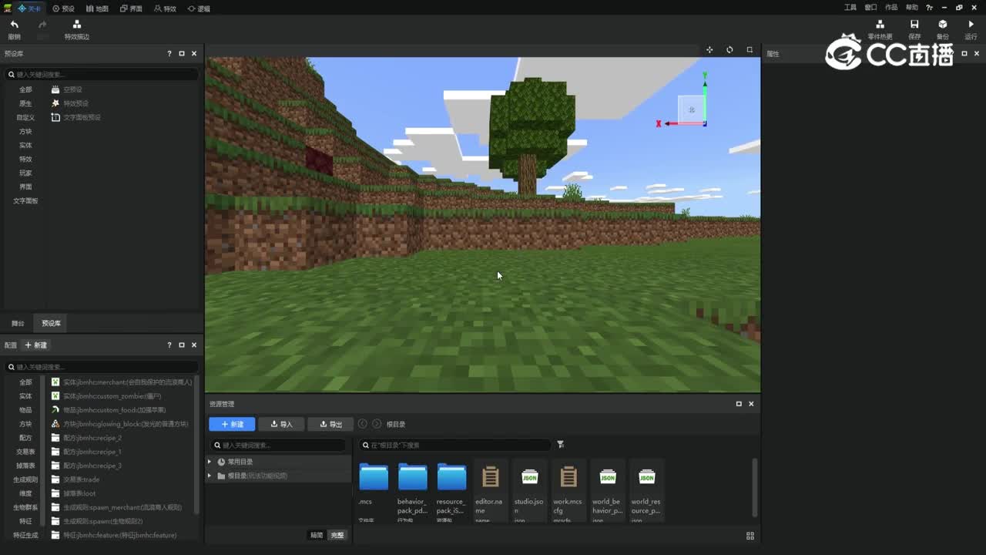Click the 导入 import button
The image size is (986, 555).
[x=281, y=424]
